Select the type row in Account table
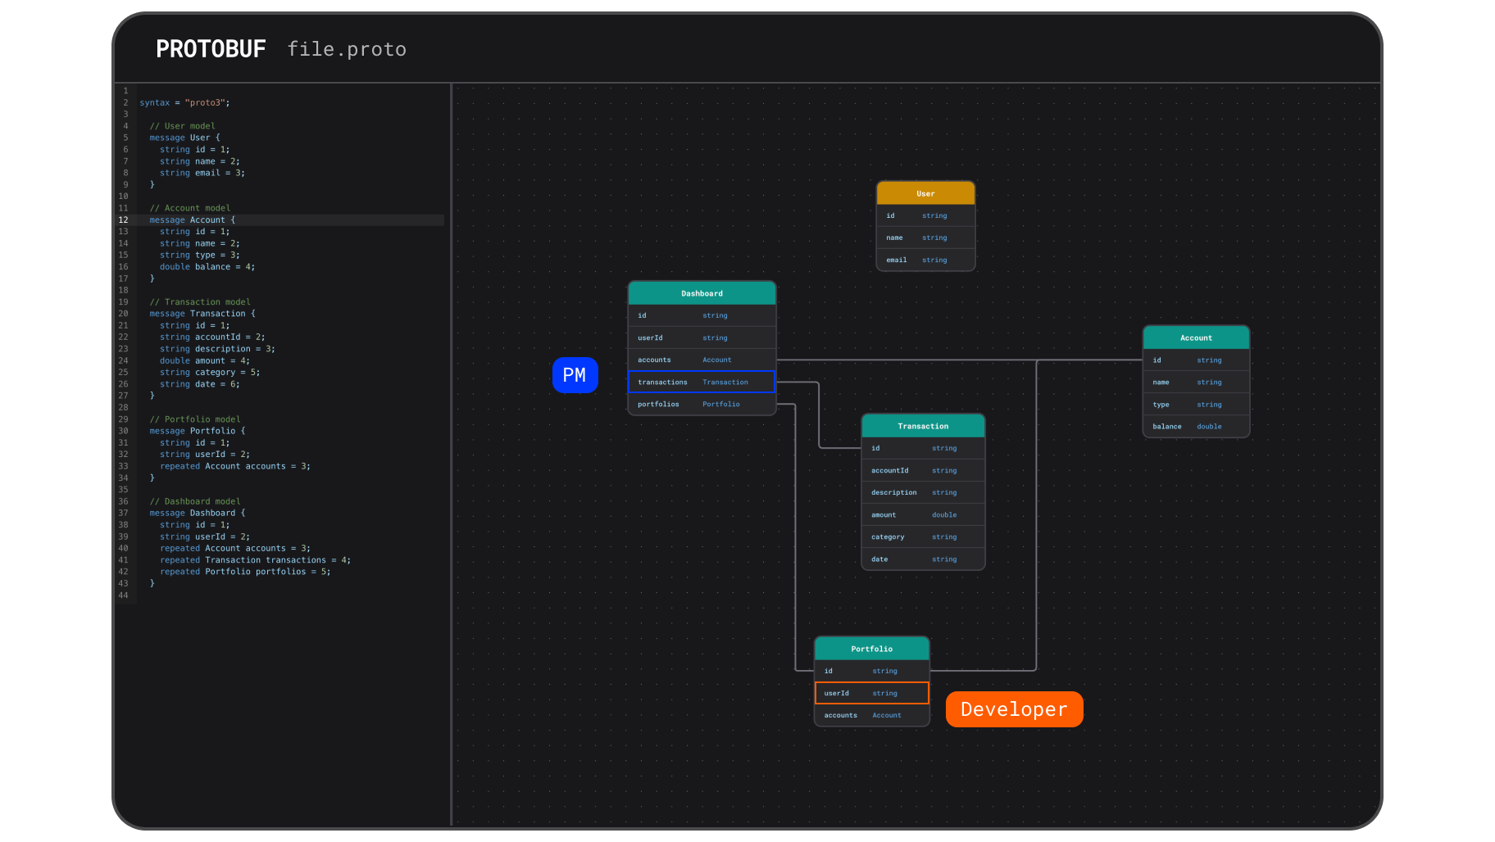 1196,404
